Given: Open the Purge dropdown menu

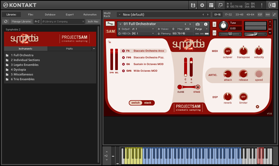Looking at the screenshot, I should coord(201,29).
